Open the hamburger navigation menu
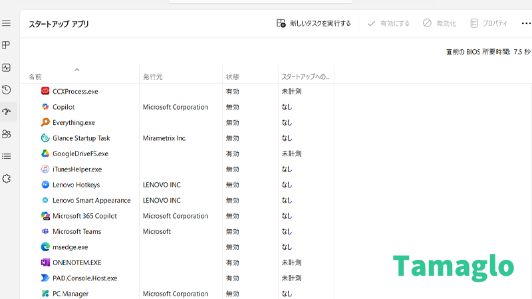 click(x=6, y=23)
